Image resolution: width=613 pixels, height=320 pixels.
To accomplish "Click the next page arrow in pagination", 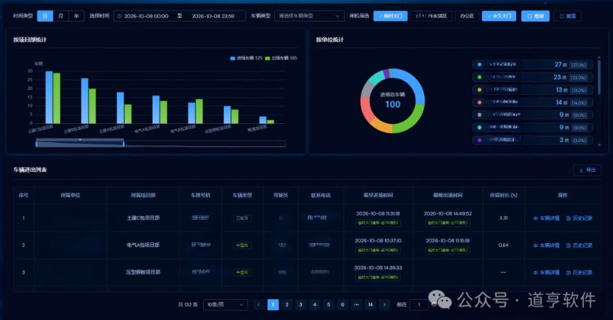I will click(x=384, y=305).
